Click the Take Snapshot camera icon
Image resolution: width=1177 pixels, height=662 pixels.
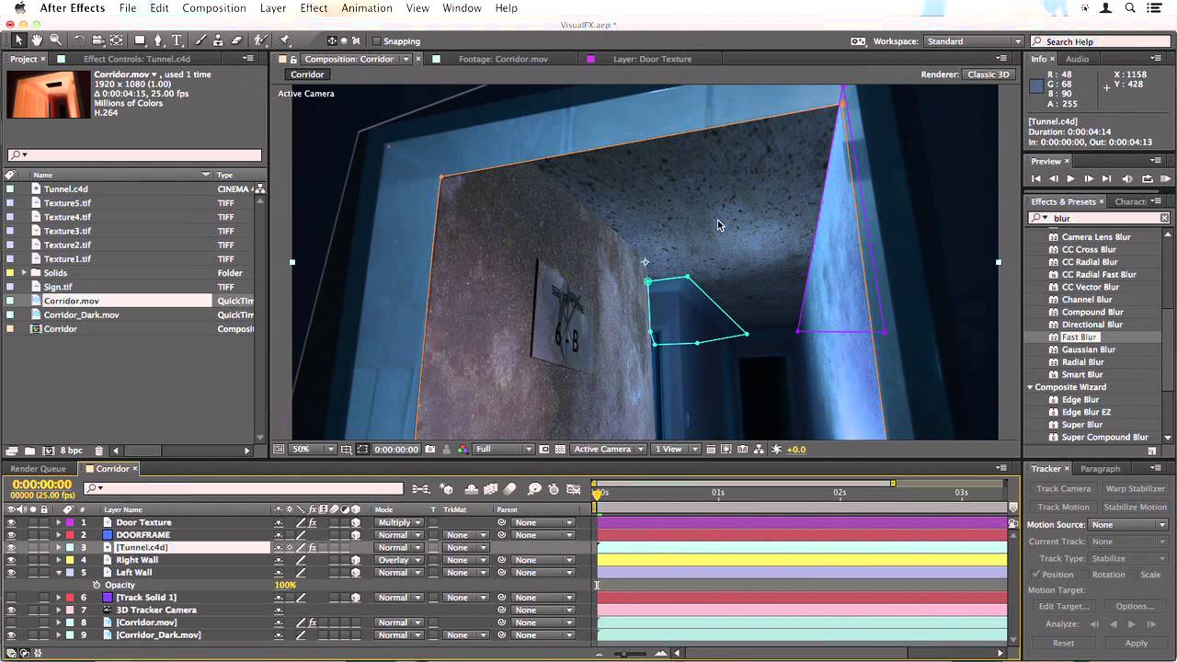pyautogui.click(x=431, y=450)
